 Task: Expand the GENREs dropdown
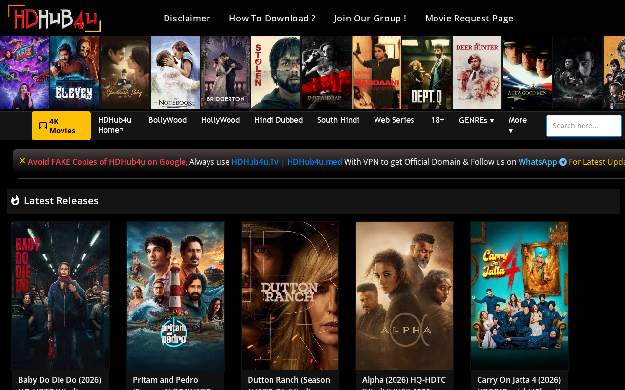(477, 120)
